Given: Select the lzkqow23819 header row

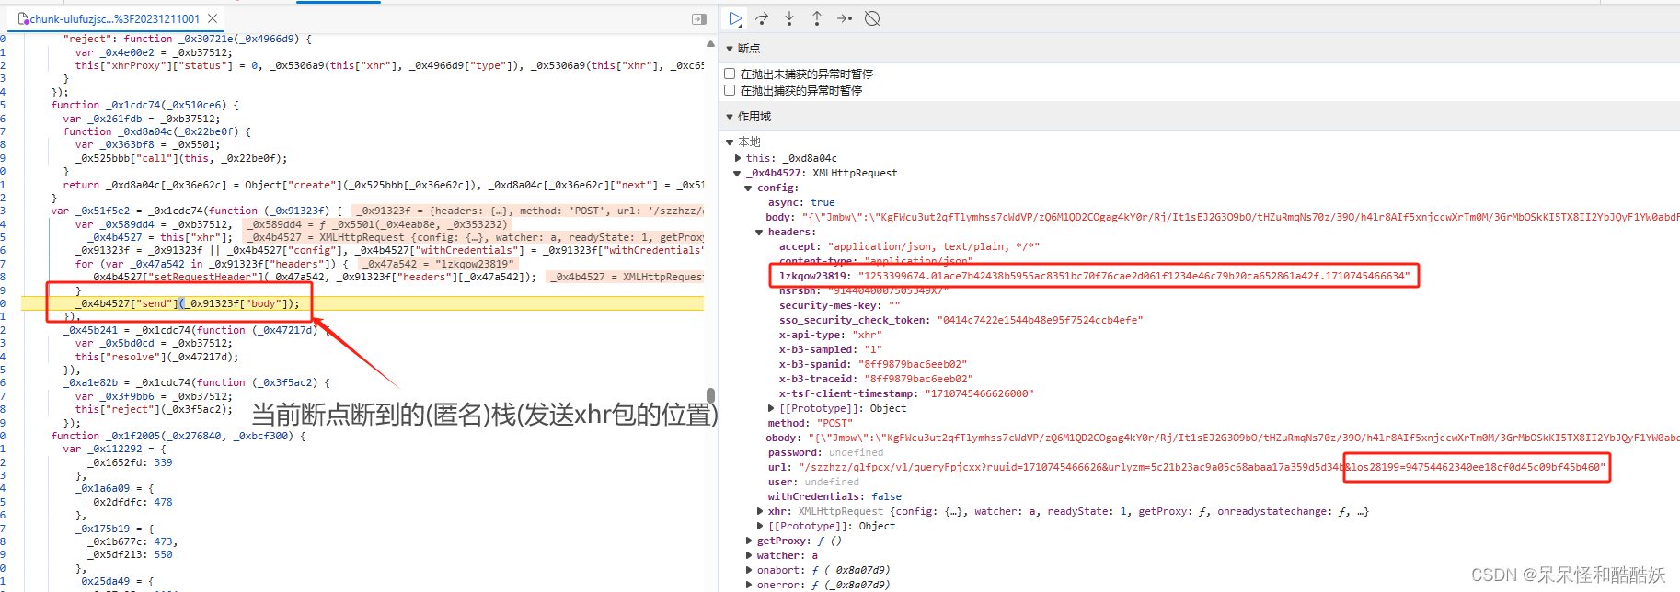Looking at the screenshot, I should coord(1094,276).
